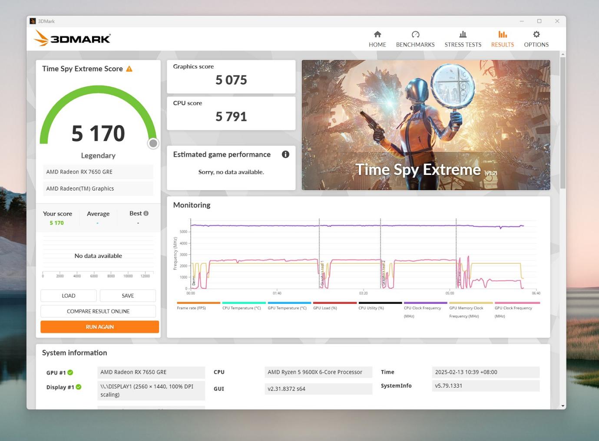Screen dimensions: 599x441
Task: Click the Monitoring heading
Action: click(192, 205)
